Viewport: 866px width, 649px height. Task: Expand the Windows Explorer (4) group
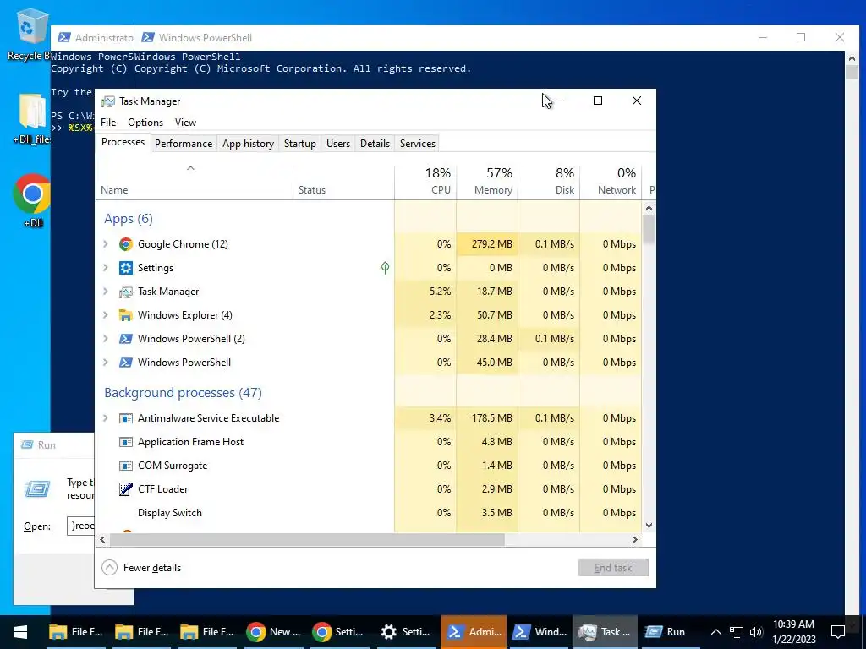[x=106, y=315]
